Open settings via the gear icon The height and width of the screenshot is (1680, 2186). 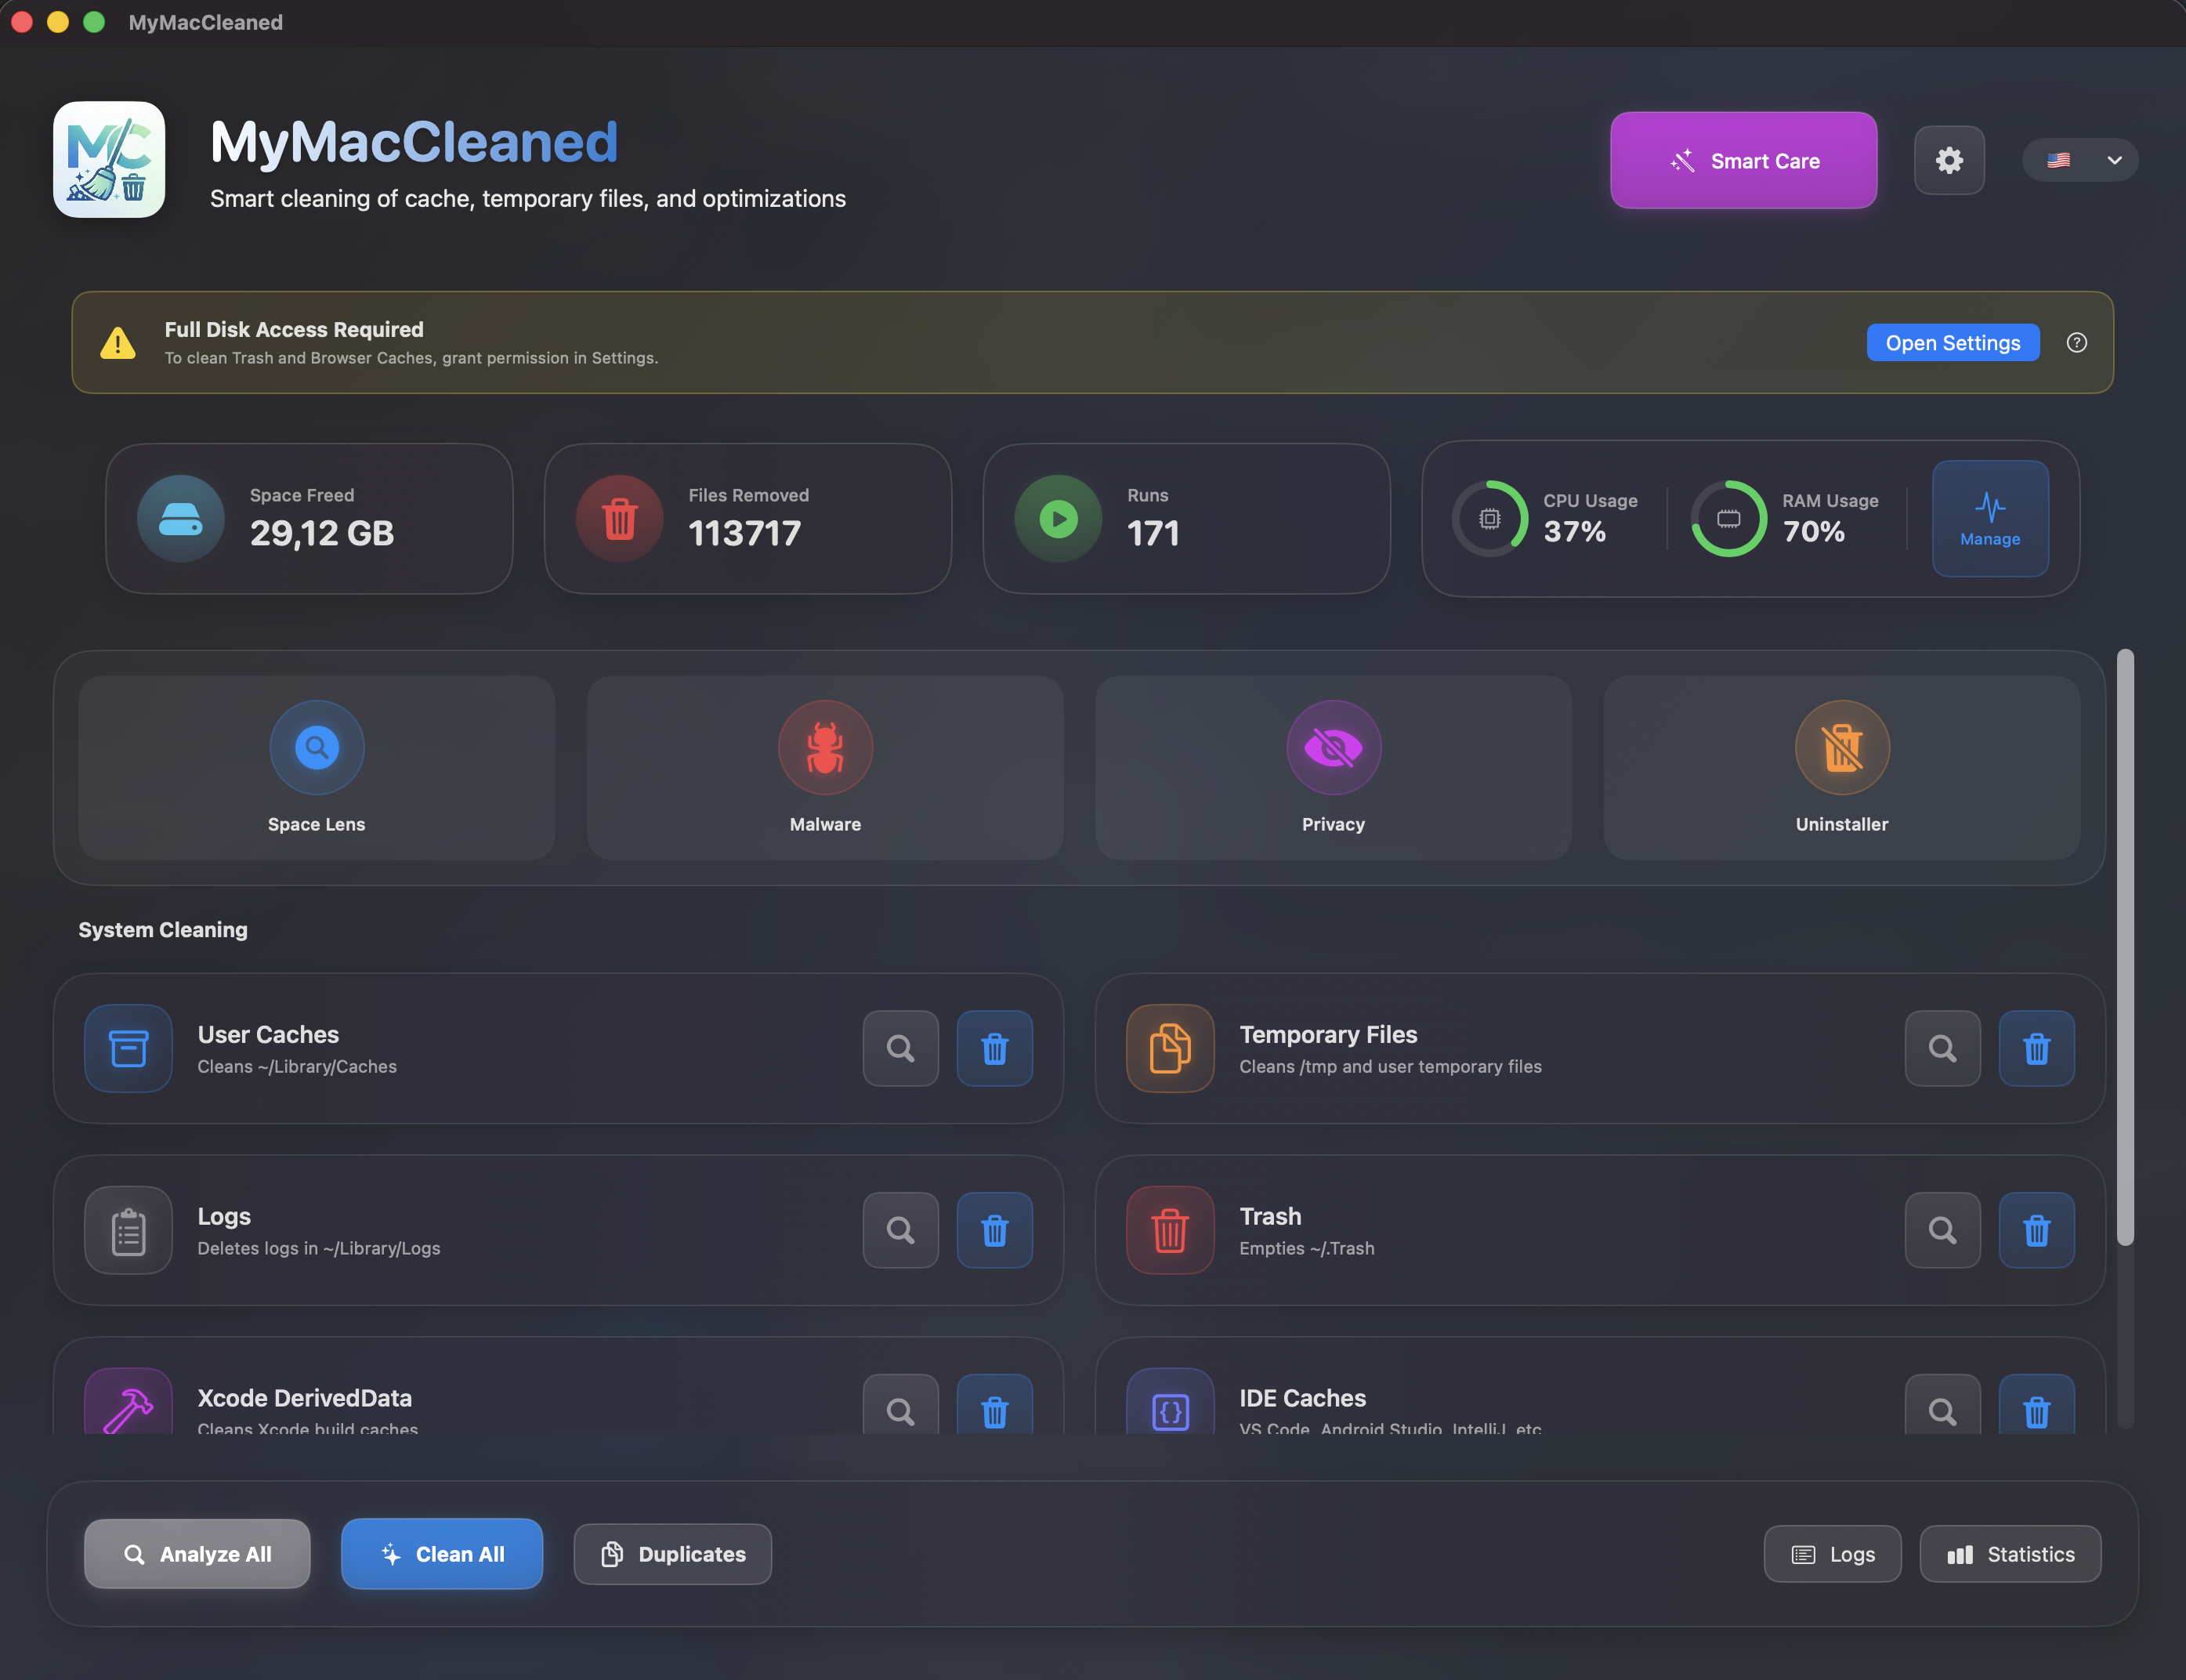(x=1949, y=160)
